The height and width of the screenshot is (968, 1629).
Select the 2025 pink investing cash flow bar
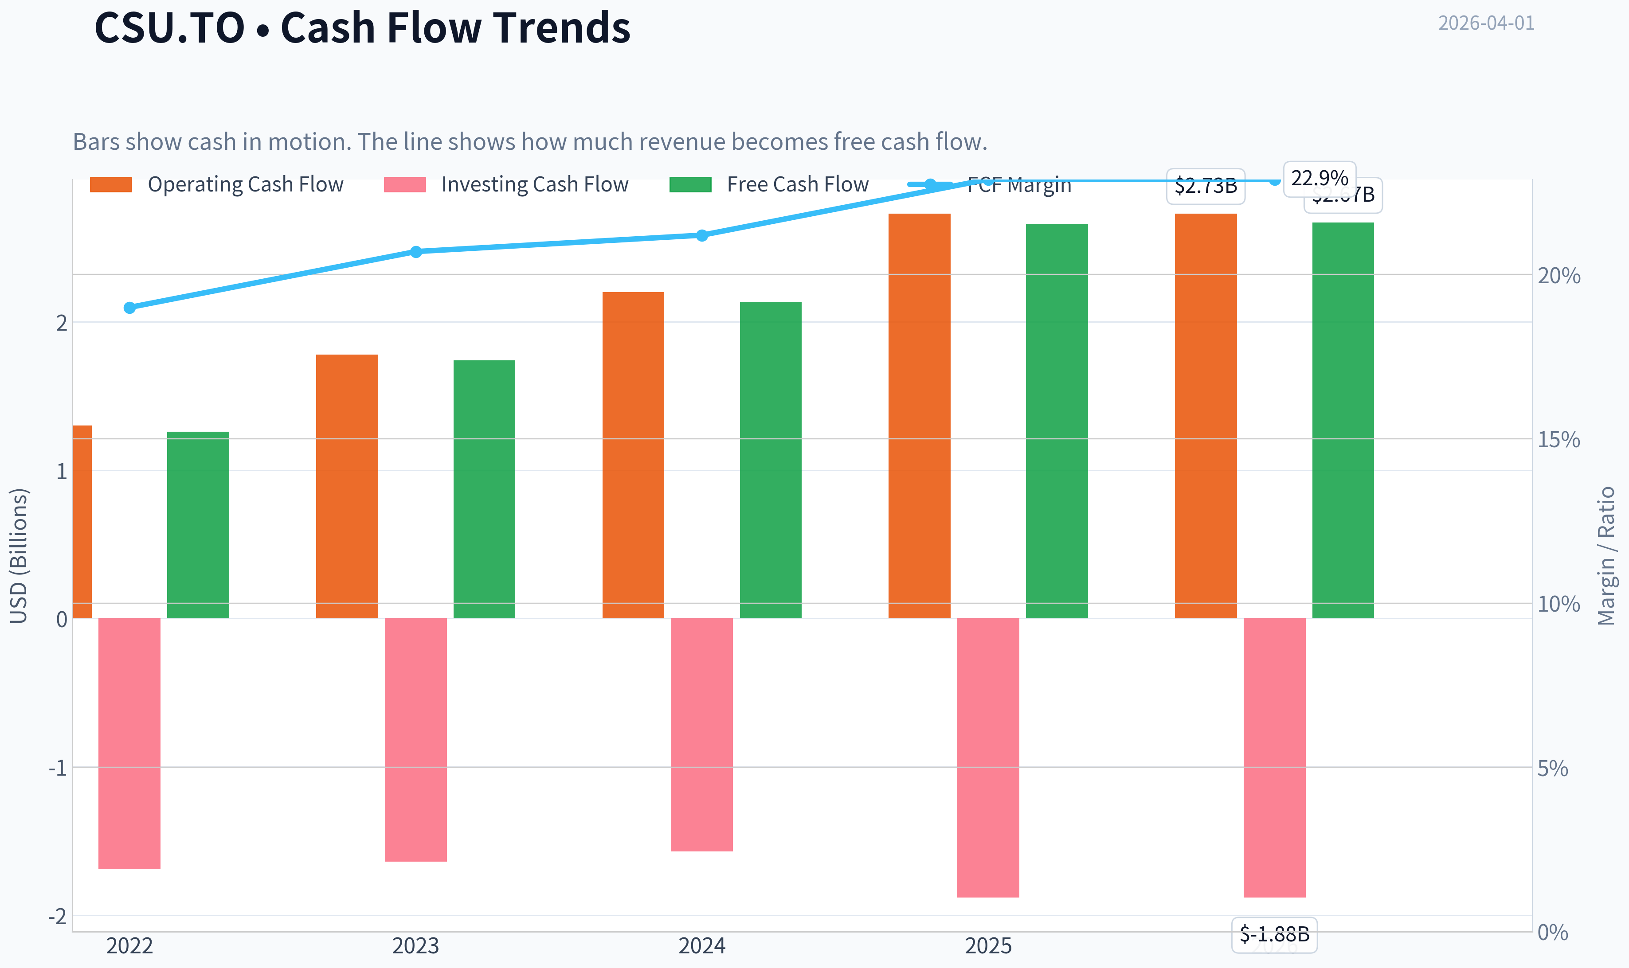point(988,758)
